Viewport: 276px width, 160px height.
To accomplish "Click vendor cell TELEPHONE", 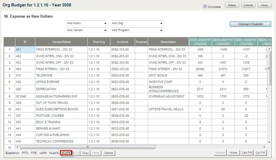I will coord(61,75).
